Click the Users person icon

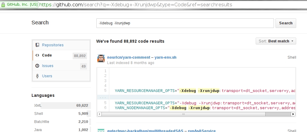(x=37, y=76)
